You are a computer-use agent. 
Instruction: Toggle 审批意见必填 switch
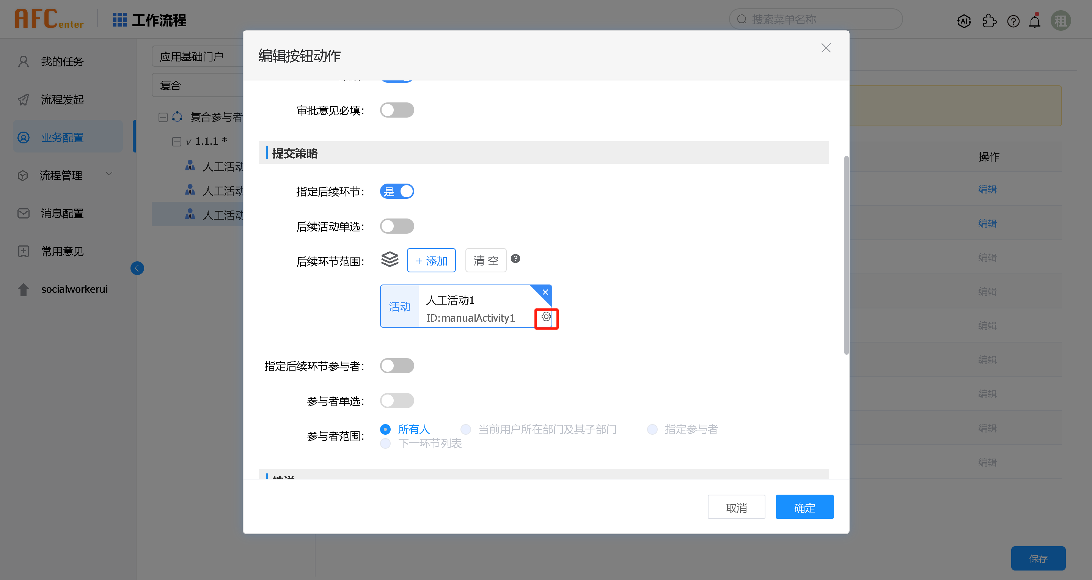tap(397, 110)
